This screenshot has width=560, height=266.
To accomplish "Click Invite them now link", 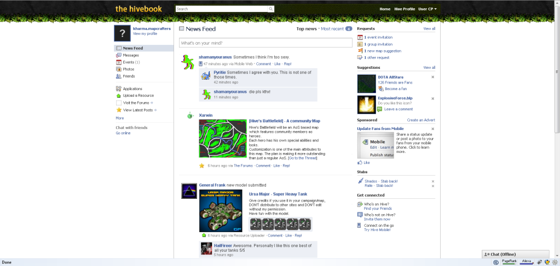I will (x=377, y=219).
